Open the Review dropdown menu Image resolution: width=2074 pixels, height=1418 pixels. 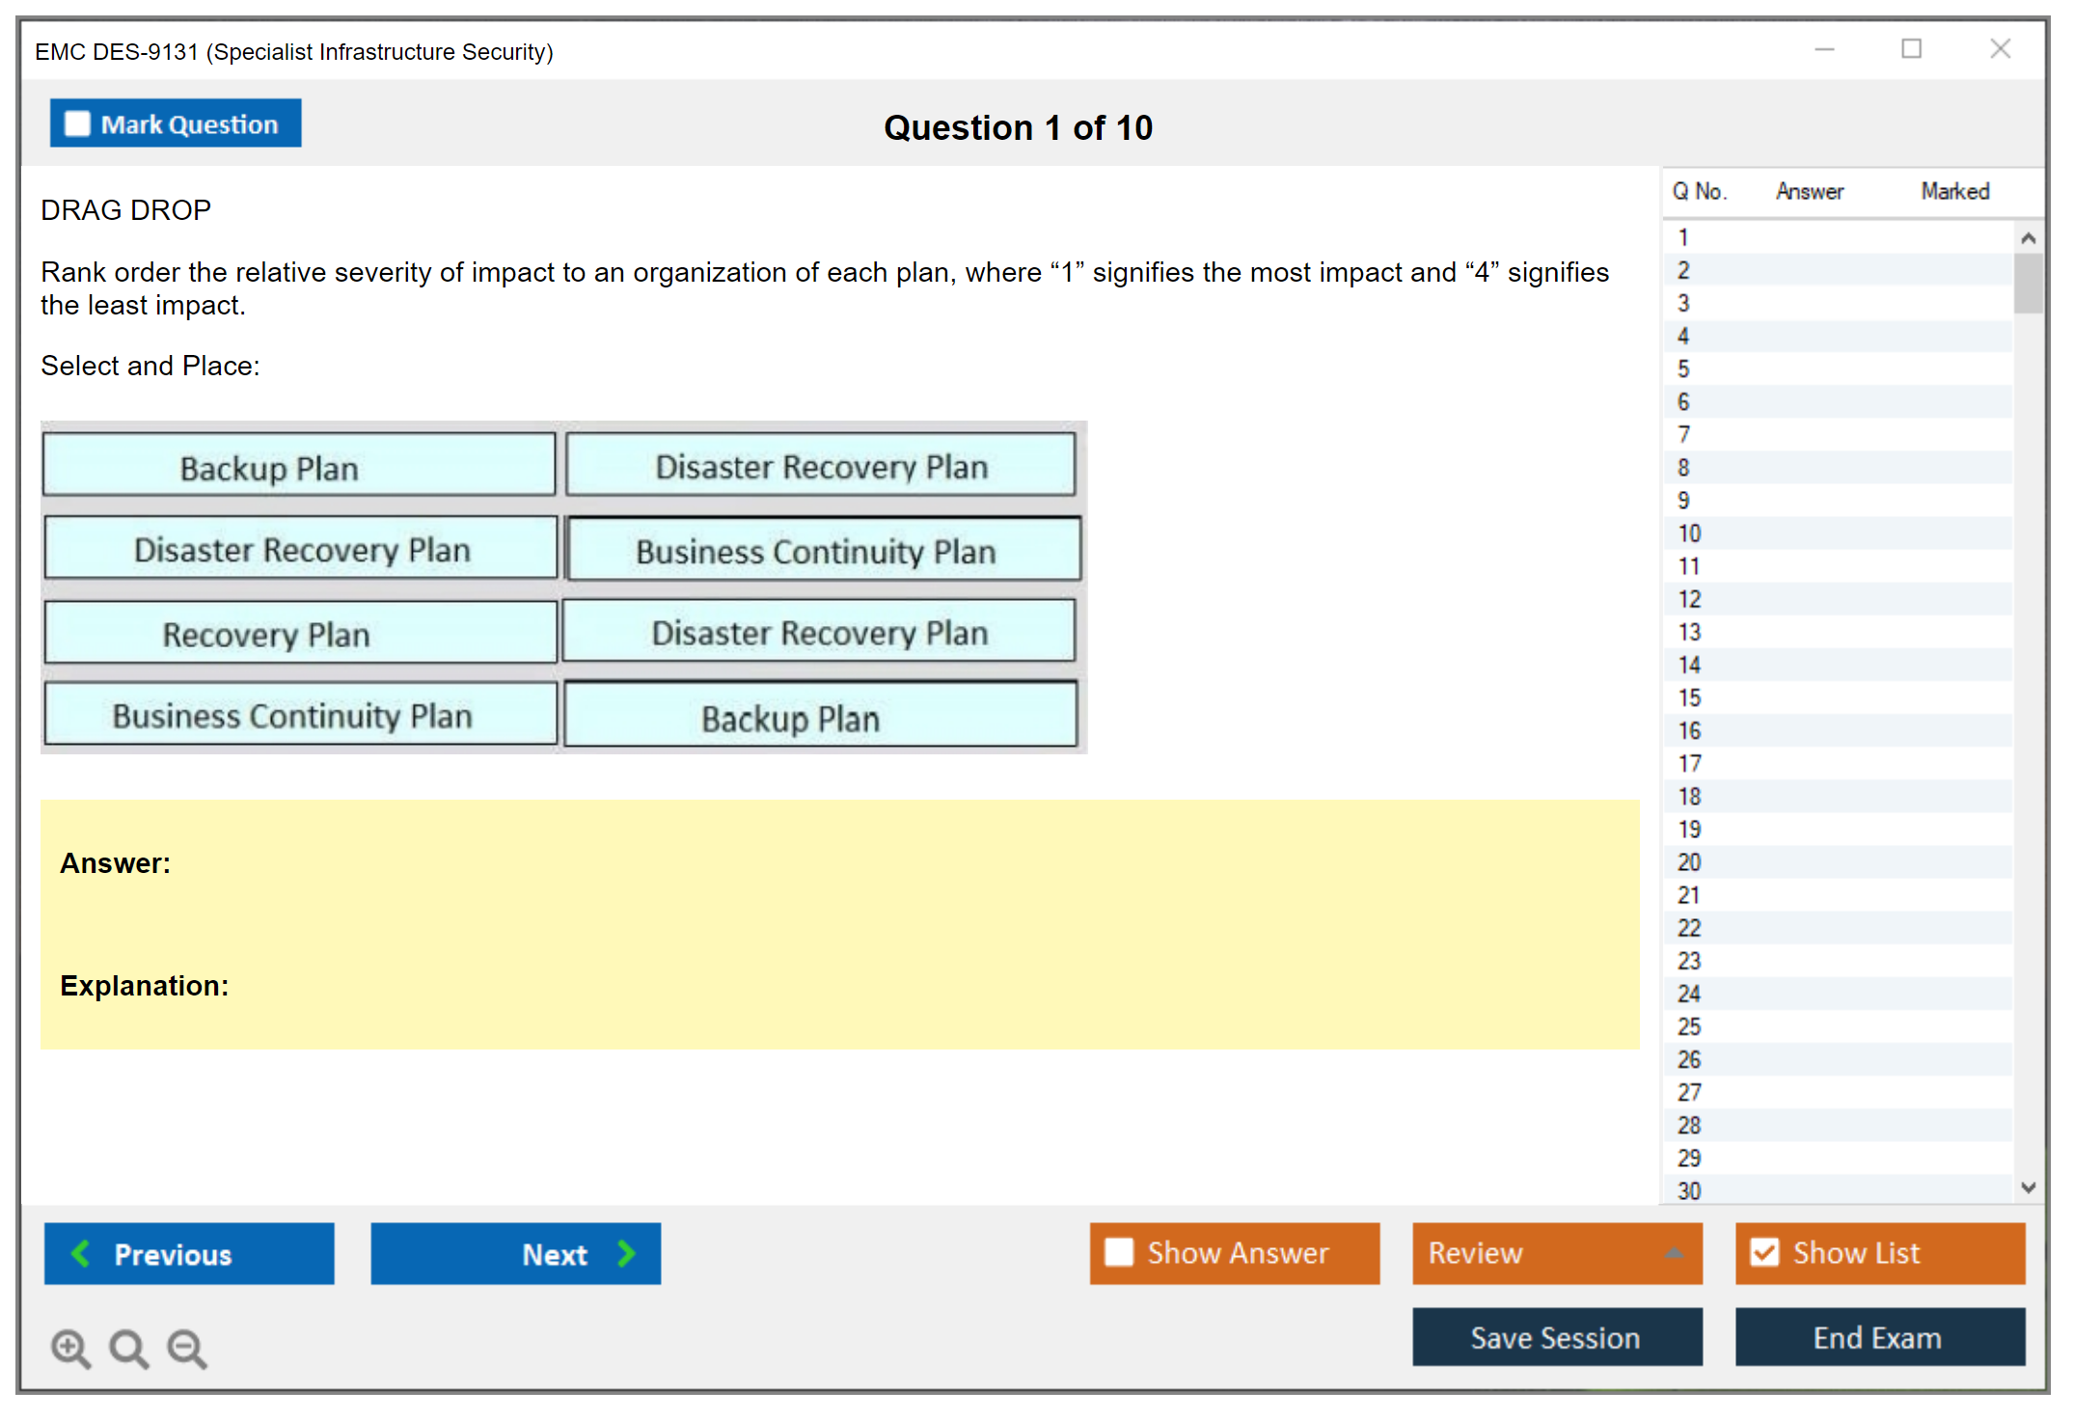(x=1674, y=1253)
